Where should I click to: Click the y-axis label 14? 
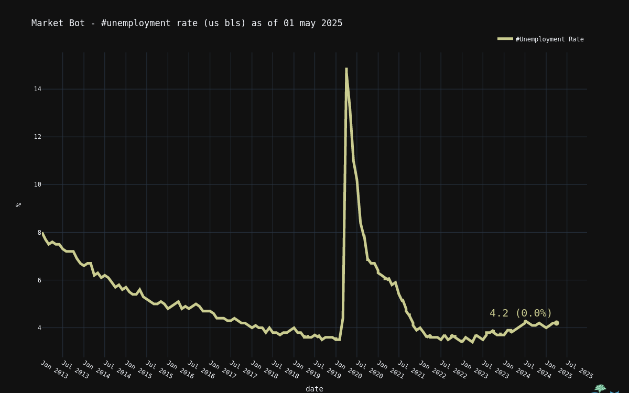point(37,89)
